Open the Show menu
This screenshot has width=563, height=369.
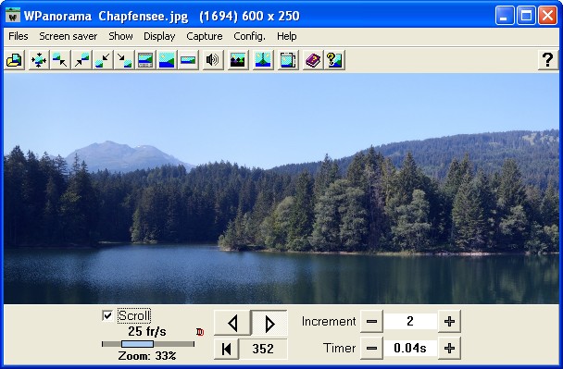(x=120, y=36)
